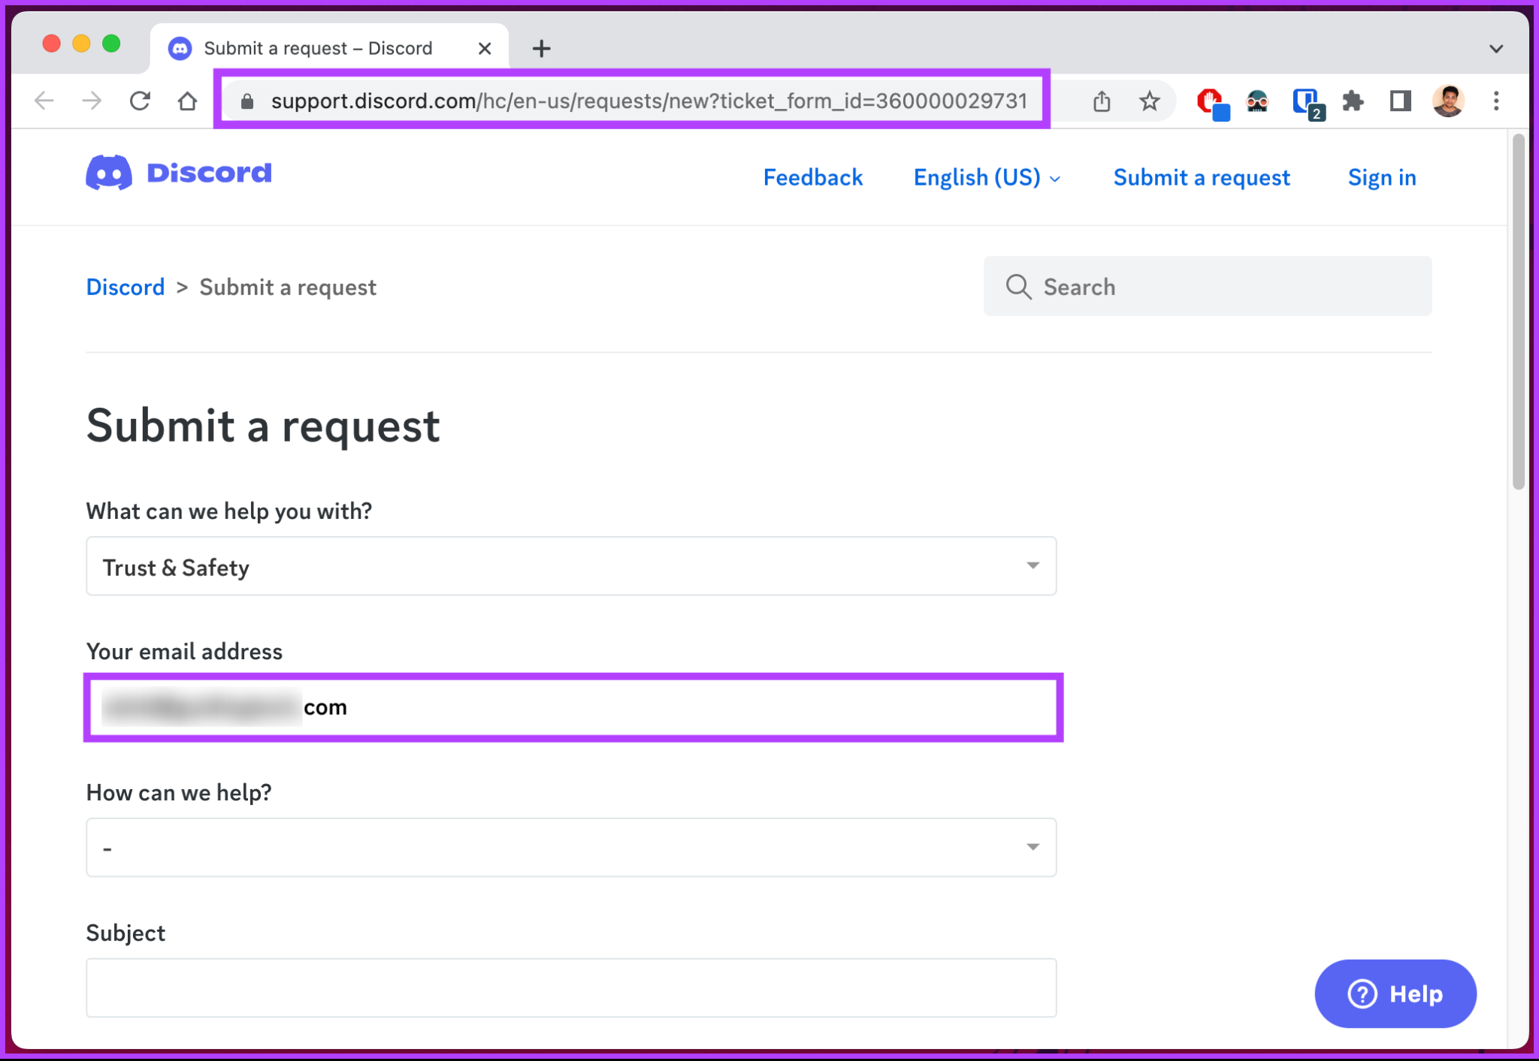The image size is (1539, 1061).
Task: Click the Discord logo in the header
Action: click(x=179, y=173)
